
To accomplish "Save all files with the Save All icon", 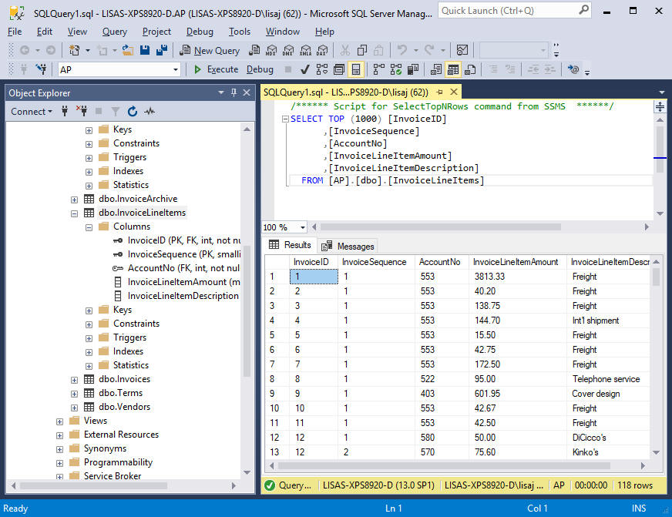I will tap(161, 49).
